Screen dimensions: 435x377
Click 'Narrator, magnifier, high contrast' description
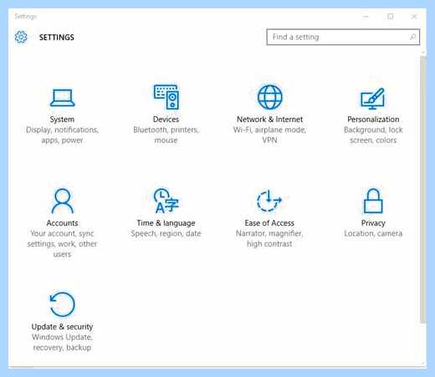pyautogui.click(x=269, y=238)
